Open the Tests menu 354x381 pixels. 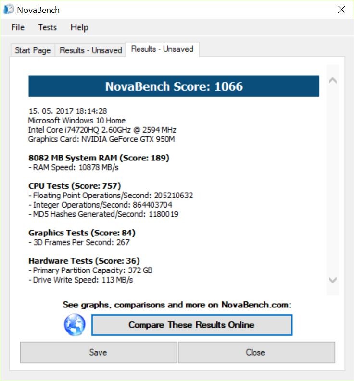[47, 27]
